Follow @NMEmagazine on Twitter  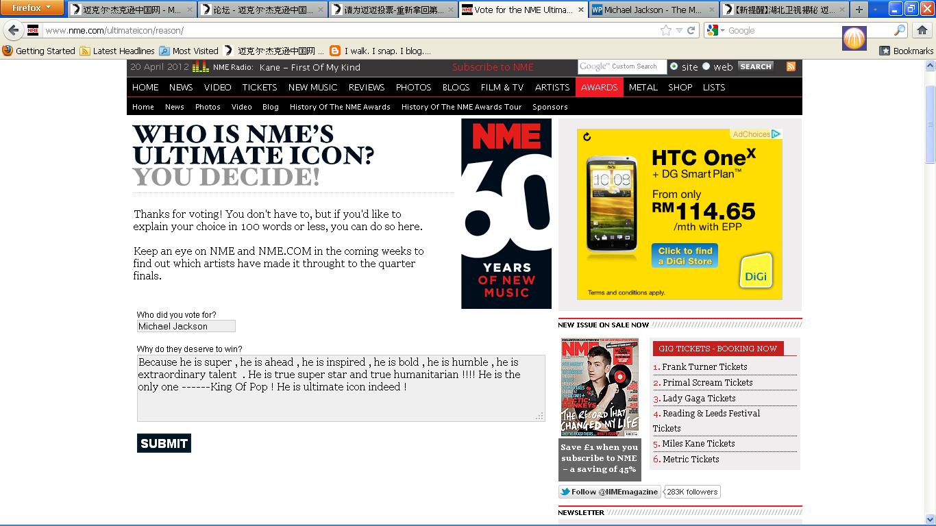(x=609, y=492)
